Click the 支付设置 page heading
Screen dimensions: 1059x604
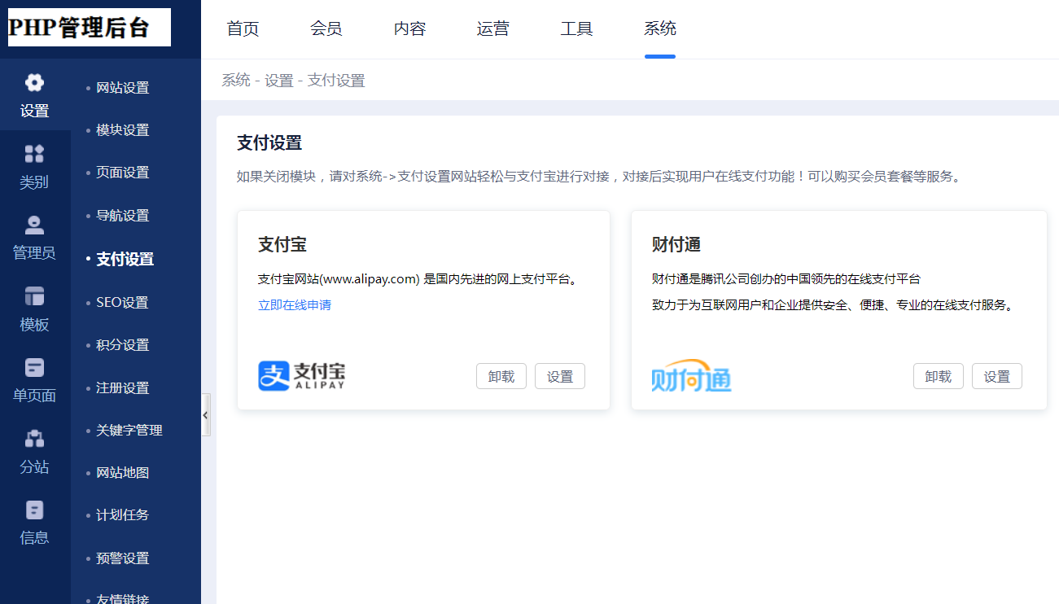(269, 143)
